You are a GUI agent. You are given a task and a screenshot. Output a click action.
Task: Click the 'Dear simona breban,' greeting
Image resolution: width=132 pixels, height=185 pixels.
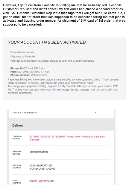(22, 52)
